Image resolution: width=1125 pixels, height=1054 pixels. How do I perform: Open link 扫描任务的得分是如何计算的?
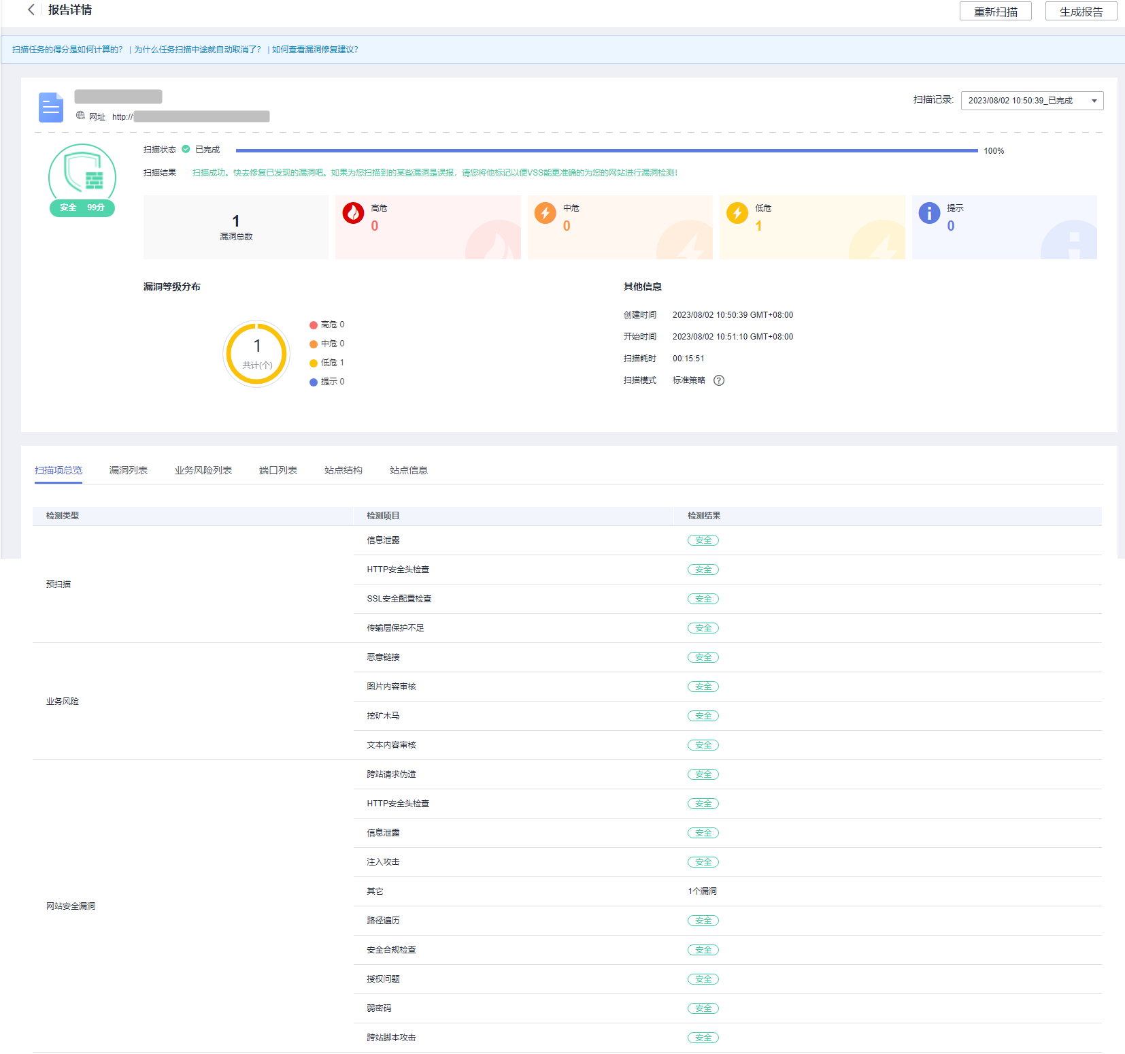coord(67,50)
